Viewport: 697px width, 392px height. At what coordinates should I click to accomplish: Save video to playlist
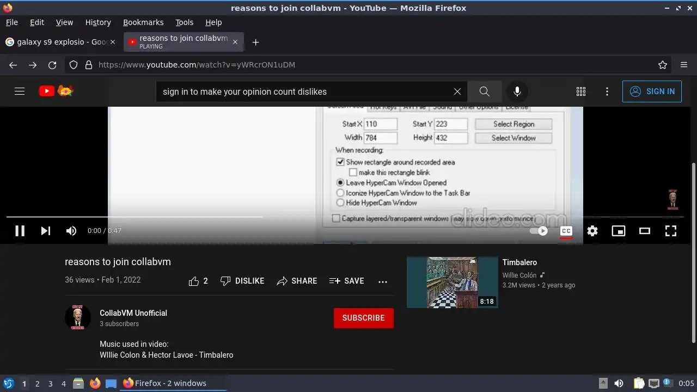click(347, 281)
